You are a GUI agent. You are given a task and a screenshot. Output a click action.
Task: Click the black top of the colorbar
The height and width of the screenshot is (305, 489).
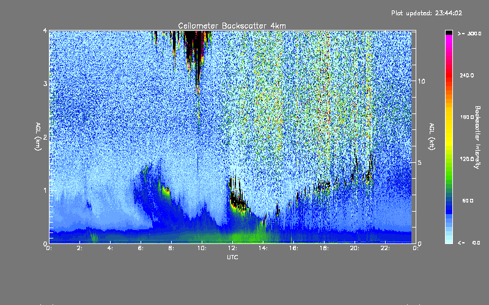tap(449, 32)
